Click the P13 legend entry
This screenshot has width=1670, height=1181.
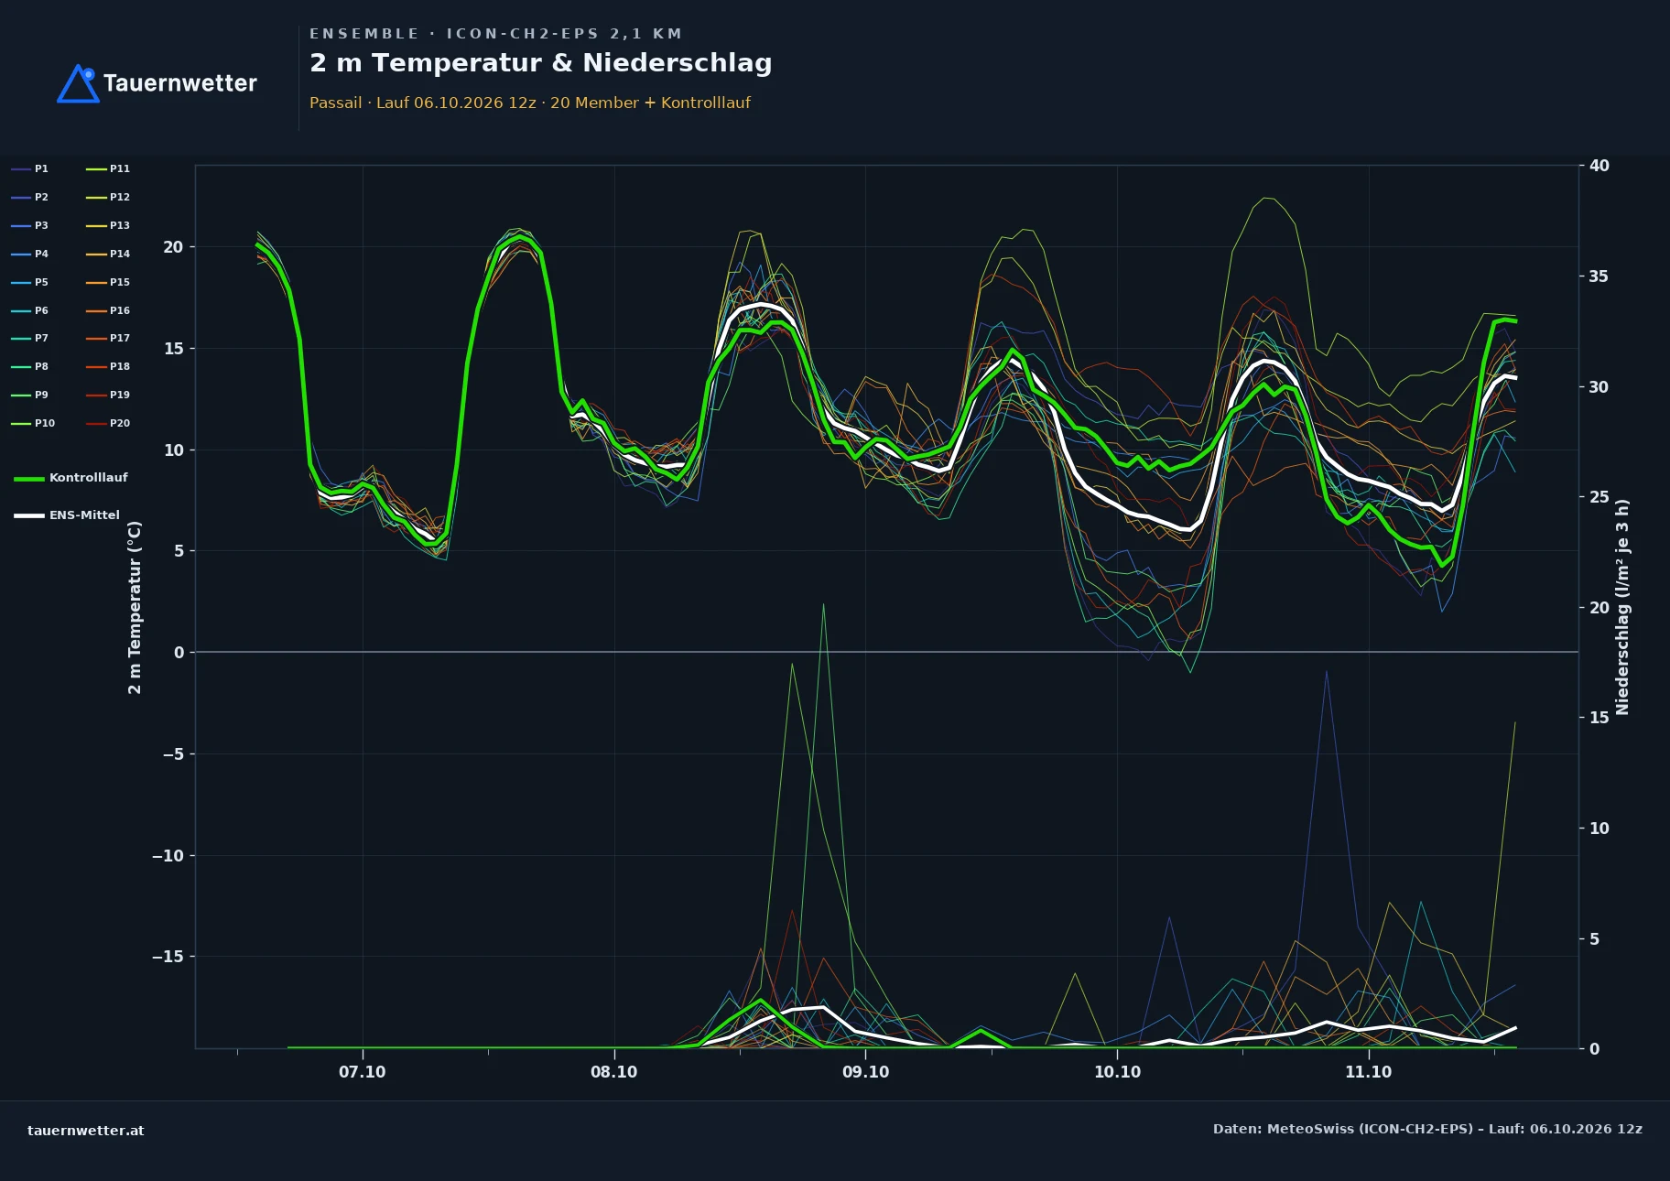(108, 225)
